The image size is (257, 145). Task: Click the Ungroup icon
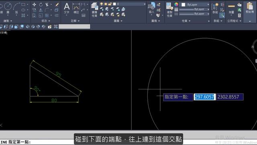tap(222, 4)
